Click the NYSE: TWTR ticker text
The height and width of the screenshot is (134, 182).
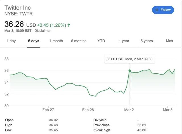coord(18,14)
